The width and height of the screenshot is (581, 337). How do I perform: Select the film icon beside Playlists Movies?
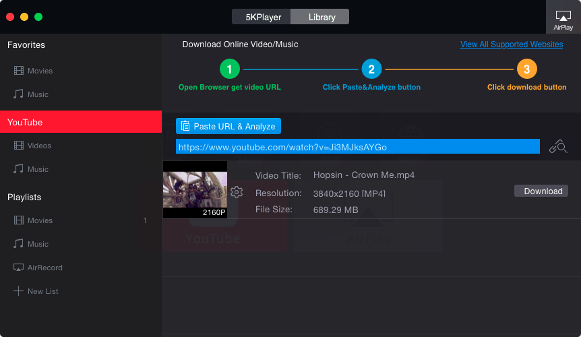click(18, 220)
